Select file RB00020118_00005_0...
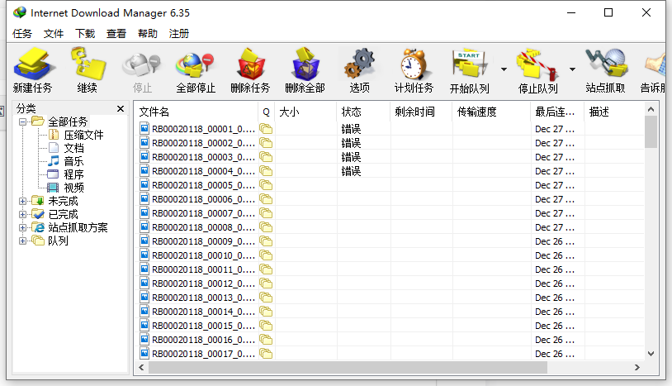This screenshot has width=672, height=386. coord(204,185)
